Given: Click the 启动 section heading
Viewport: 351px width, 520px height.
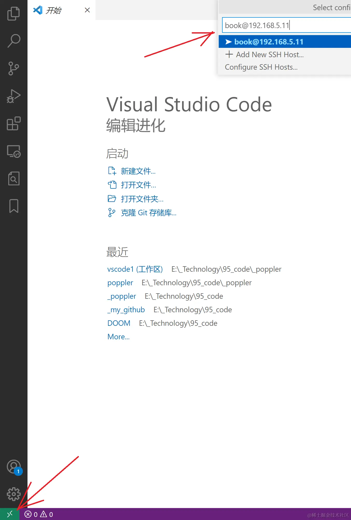Looking at the screenshot, I should [117, 153].
